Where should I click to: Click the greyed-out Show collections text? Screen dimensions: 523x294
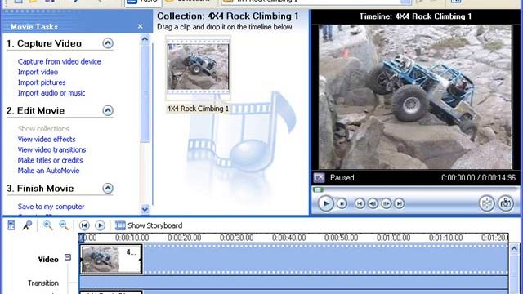(43, 129)
